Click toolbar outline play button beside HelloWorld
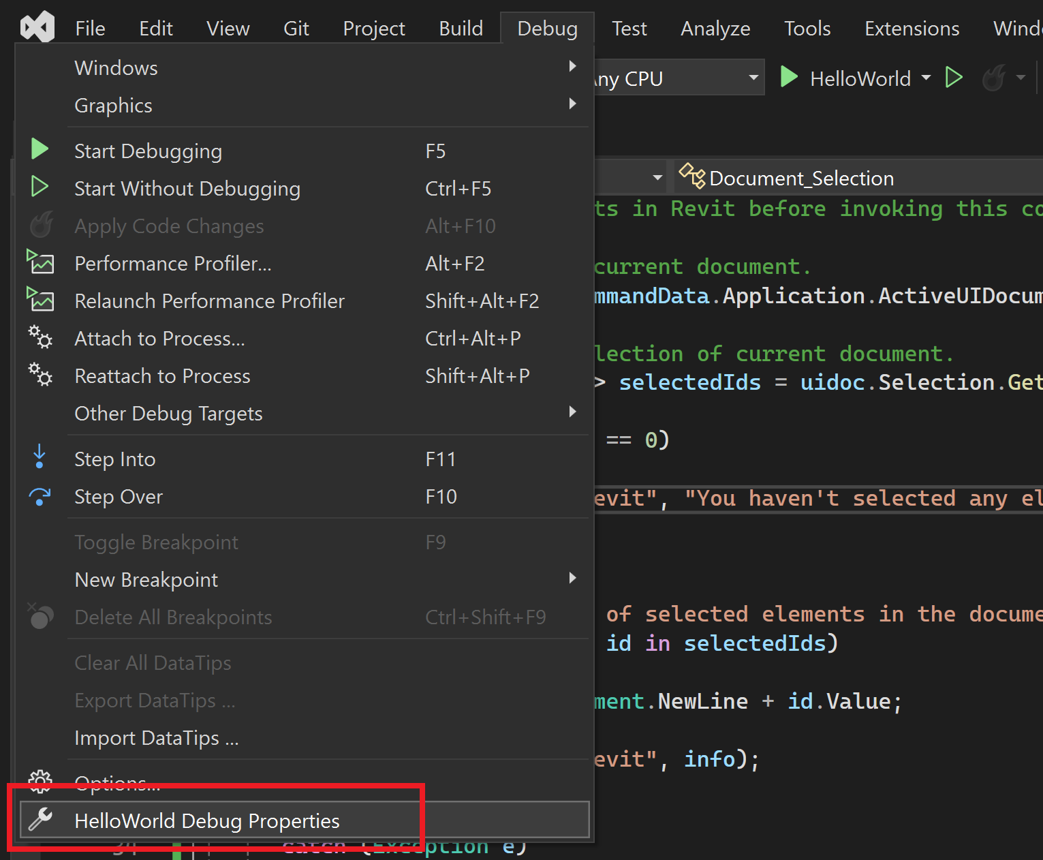1043x860 pixels. [954, 78]
